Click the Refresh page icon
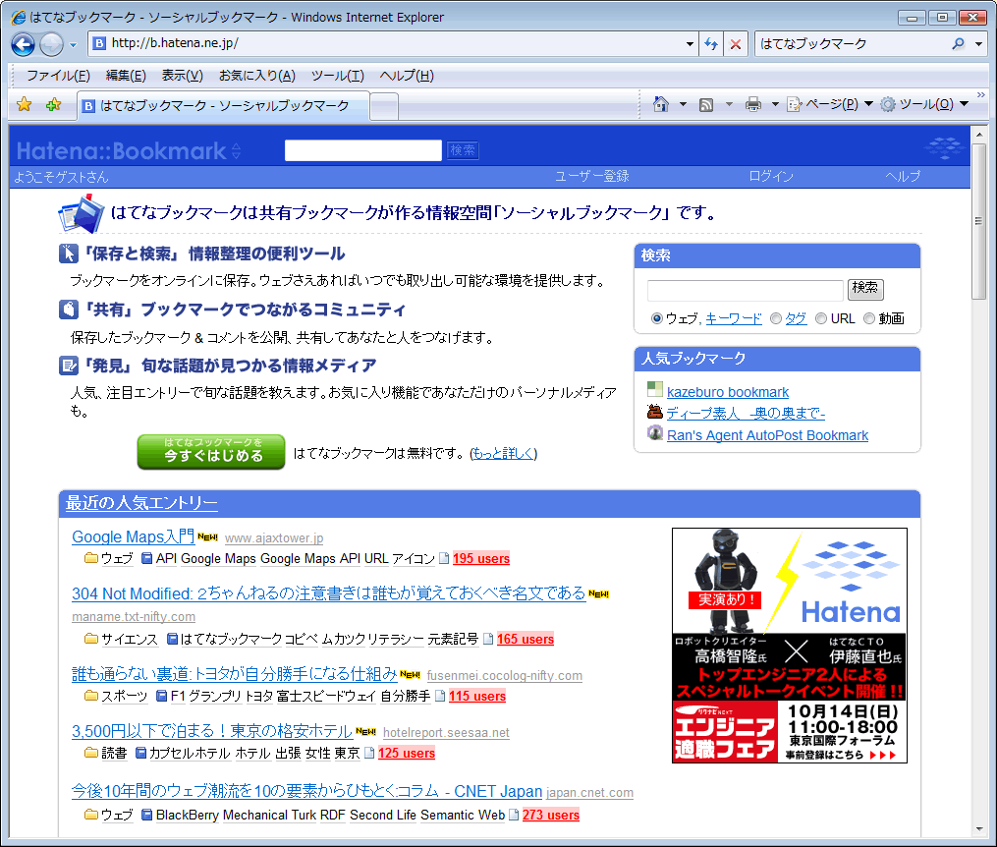 [711, 44]
